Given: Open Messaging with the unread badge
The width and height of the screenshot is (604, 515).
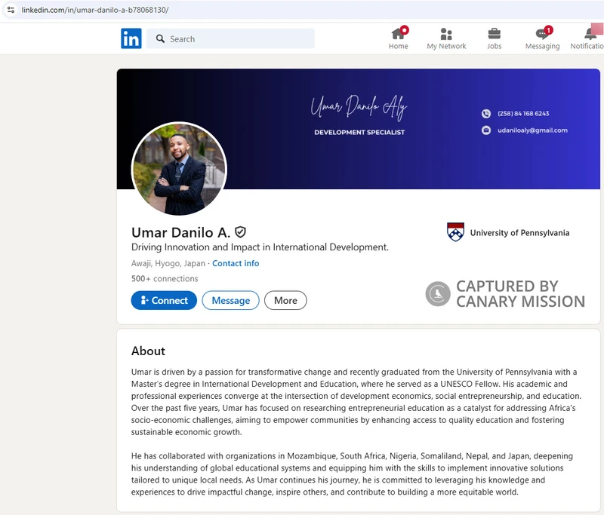Looking at the screenshot, I should click(x=542, y=38).
